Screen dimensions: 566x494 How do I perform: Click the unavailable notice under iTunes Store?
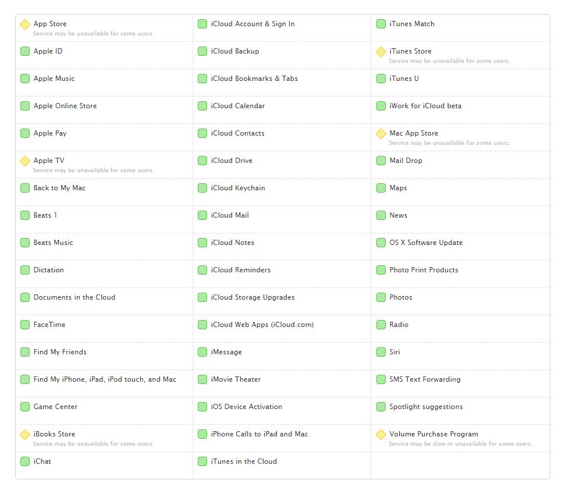point(450,61)
